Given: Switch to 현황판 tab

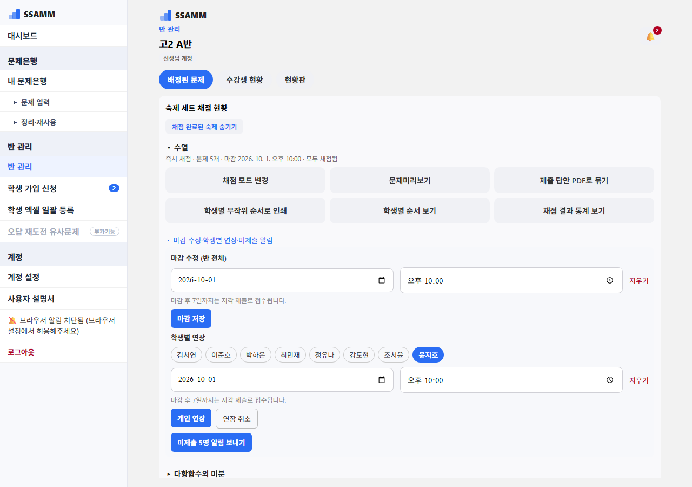Looking at the screenshot, I should pyautogui.click(x=295, y=80).
